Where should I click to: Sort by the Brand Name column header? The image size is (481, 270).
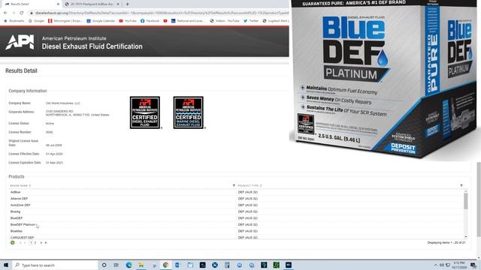coord(20,185)
